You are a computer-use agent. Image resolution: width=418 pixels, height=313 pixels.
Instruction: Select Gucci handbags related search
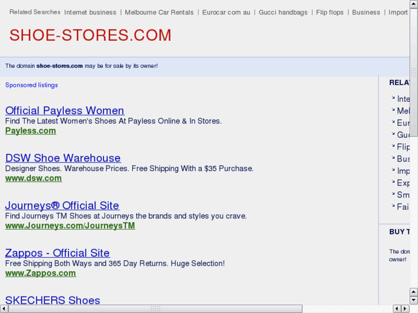283,12
